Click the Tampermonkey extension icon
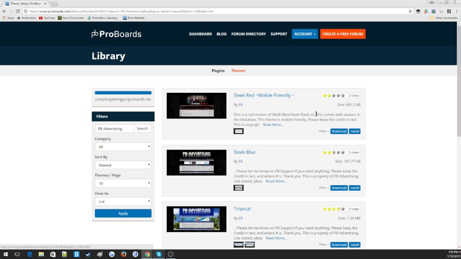The height and width of the screenshot is (259, 461). click(418, 11)
